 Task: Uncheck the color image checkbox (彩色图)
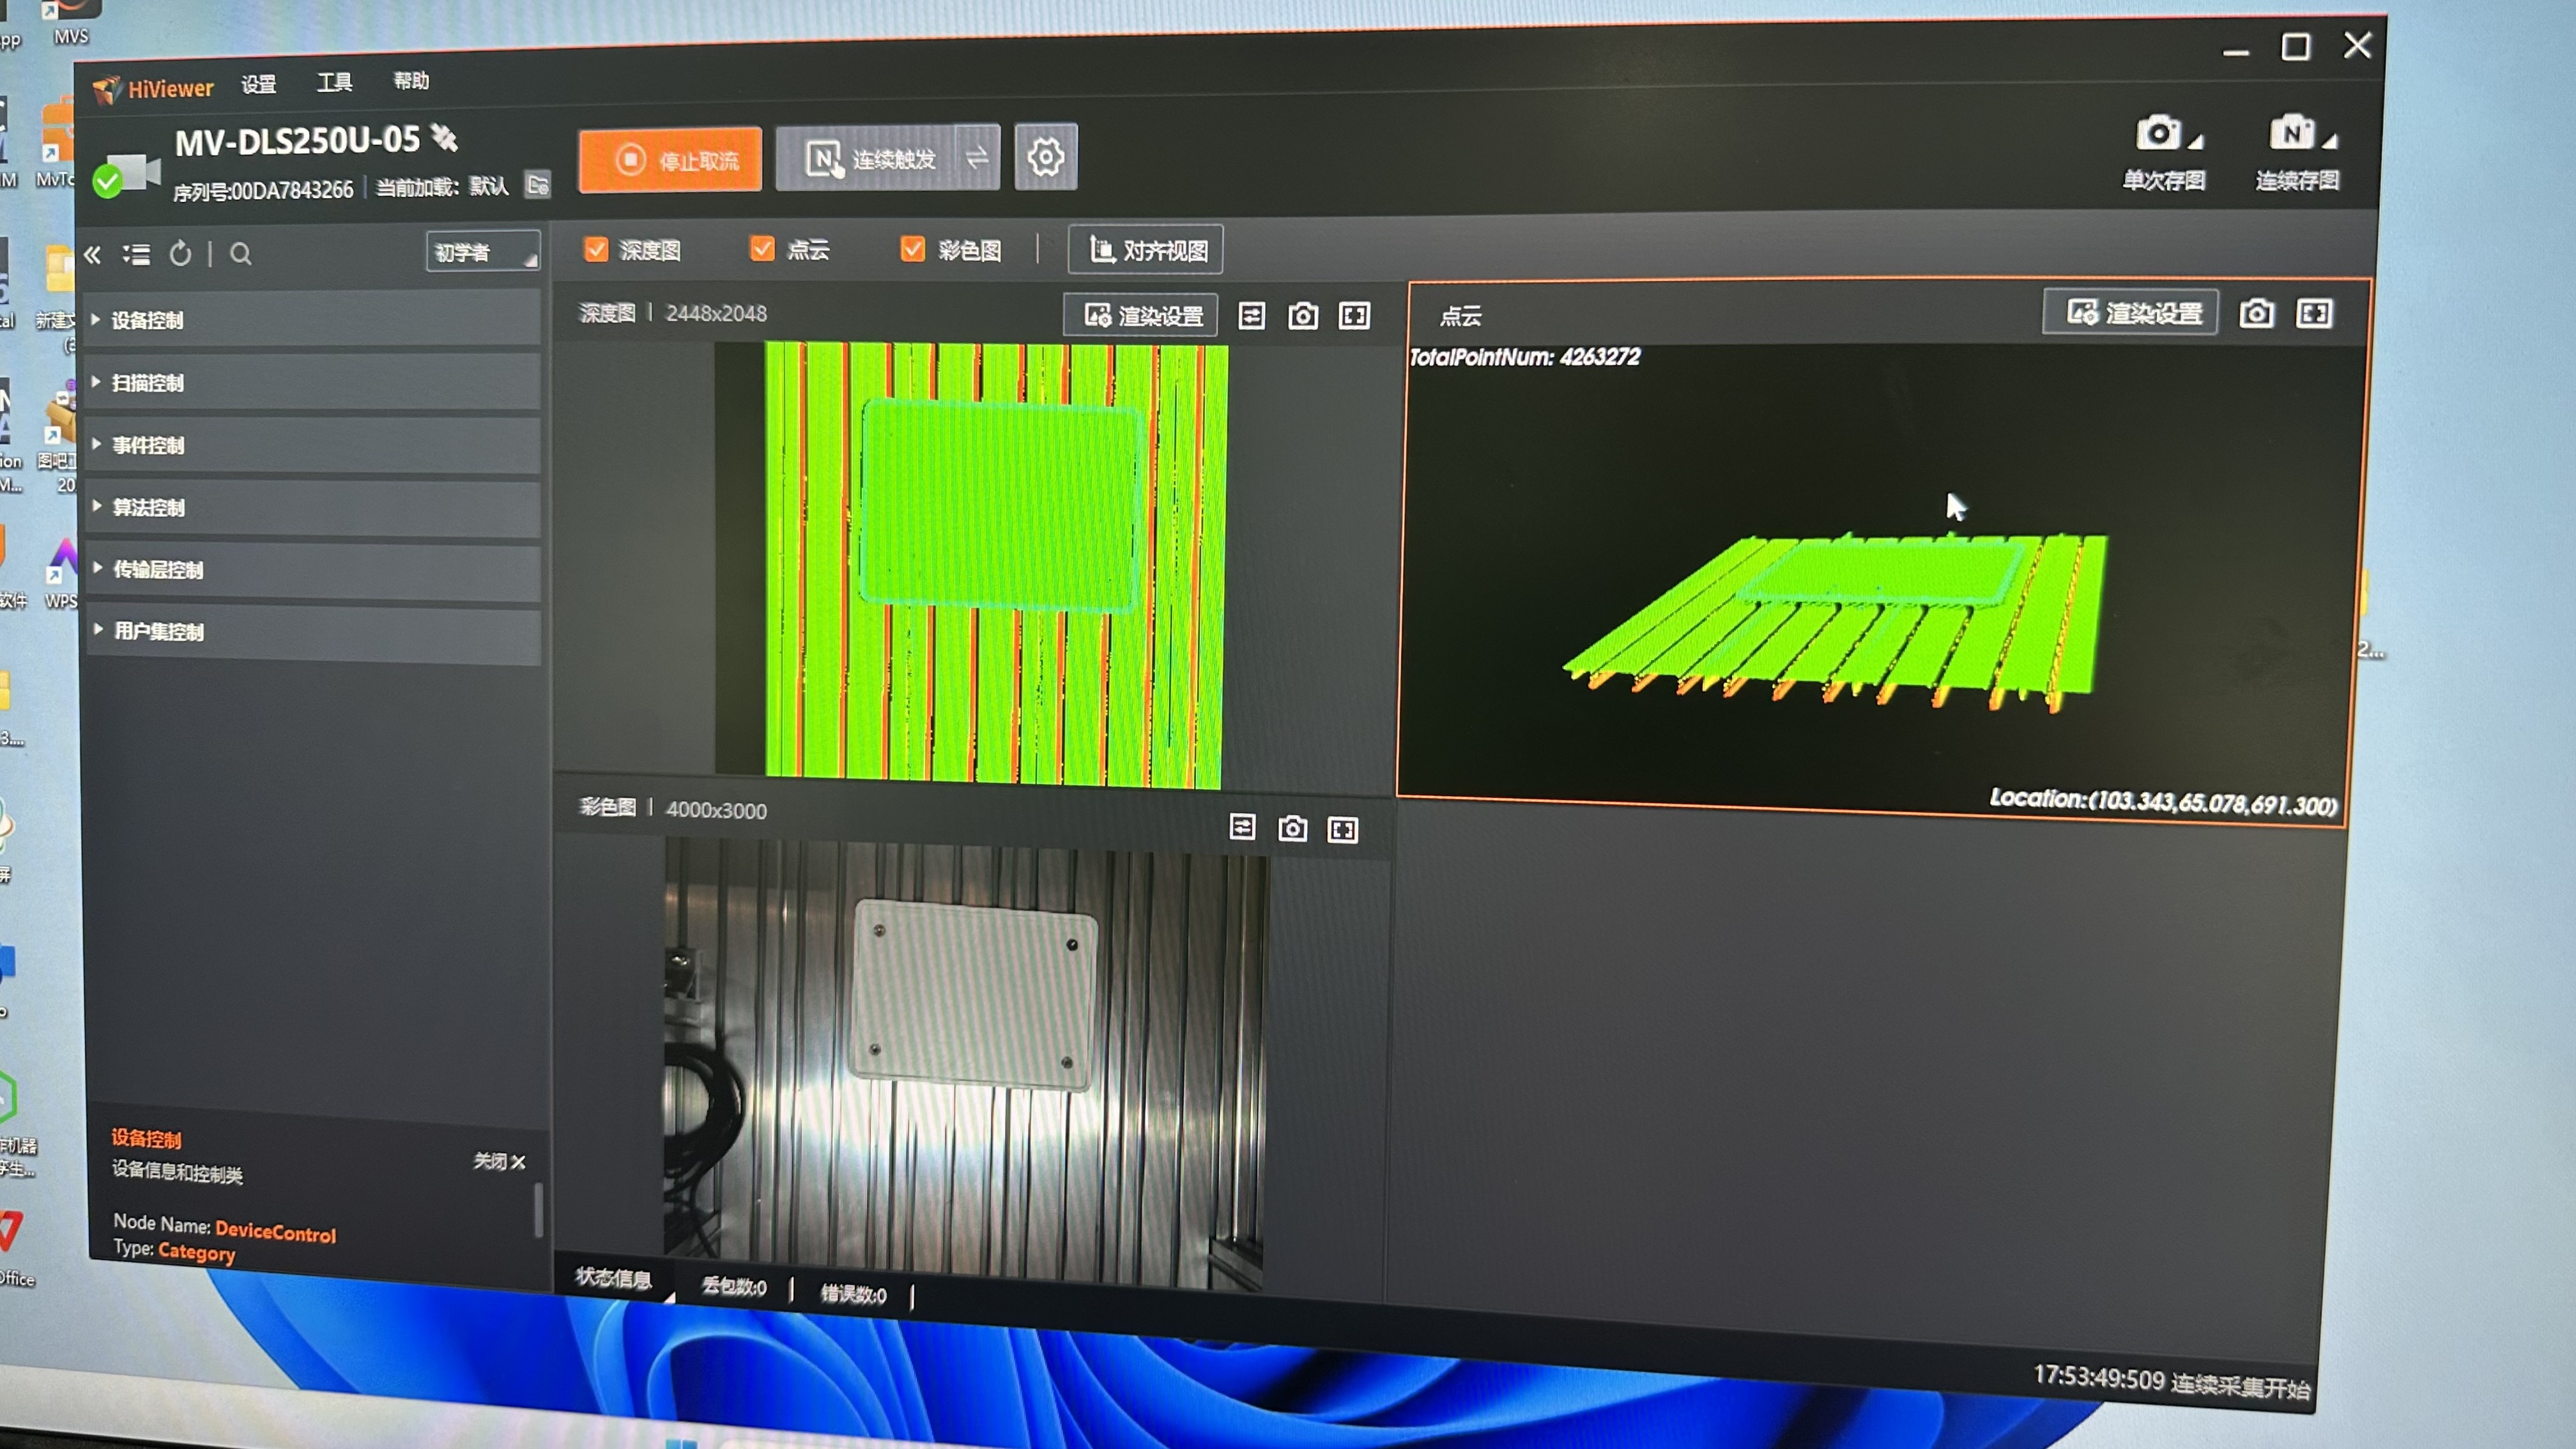[912, 248]
